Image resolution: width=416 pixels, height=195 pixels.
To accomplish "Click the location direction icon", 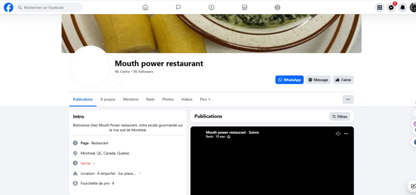I will coord(75,153).
